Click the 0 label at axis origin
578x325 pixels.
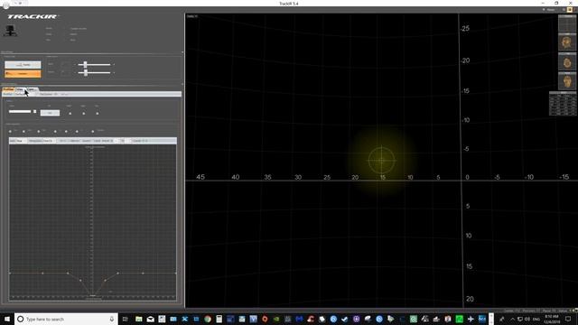467,177
